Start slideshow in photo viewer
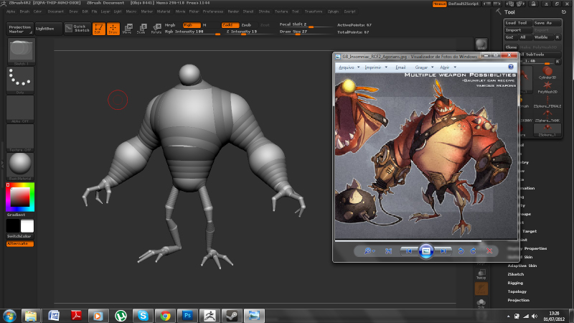The image size is (574, 323). tap(425, 251)
